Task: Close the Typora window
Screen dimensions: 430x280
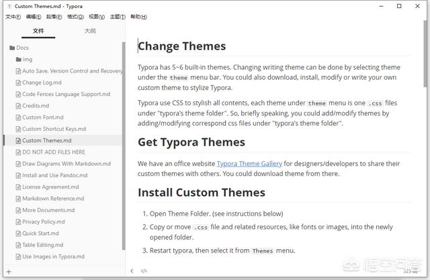Action: point(417,6)
